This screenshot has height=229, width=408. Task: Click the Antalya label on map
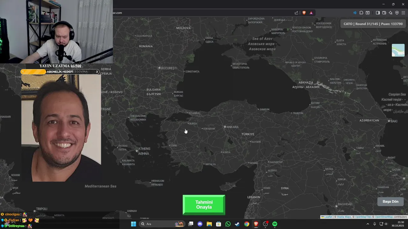point(210,164)
